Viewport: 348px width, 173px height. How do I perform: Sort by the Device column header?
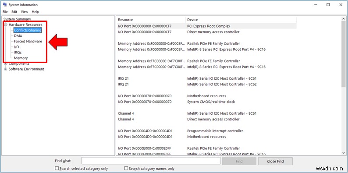pyautogui.click(x=241, y=20)
